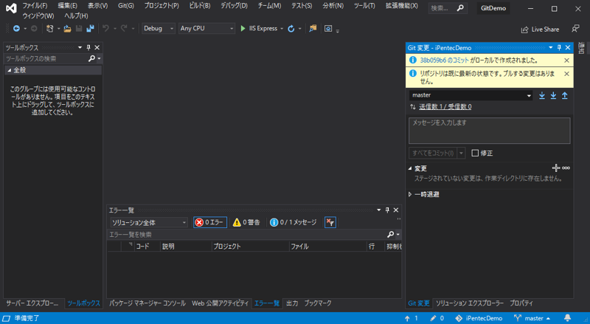The width and height of the screenshot is (590, 324).
Task: Start debugging with IIS Express
Action: tap(259, 28)
